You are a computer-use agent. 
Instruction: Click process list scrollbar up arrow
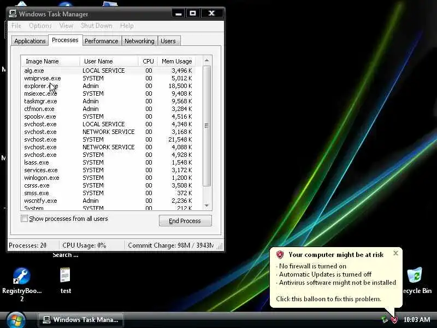[206, 61]
